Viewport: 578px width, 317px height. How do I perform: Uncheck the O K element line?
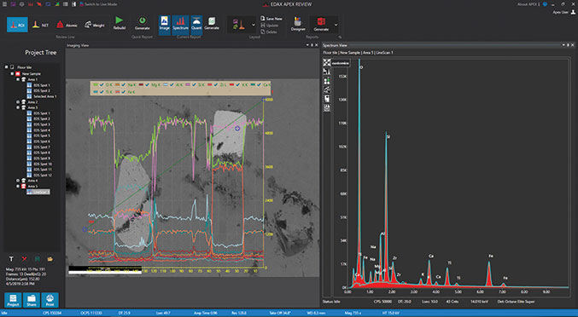[102, 84]
